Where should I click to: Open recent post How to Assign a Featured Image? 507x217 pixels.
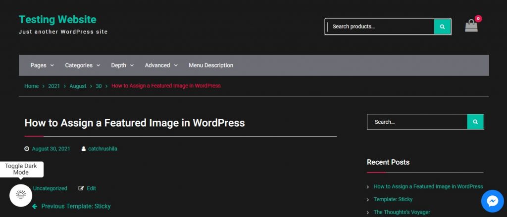pos(428,186)
